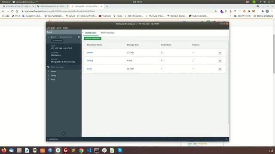
Task: Switch to the Performance tab
Action: [x=108, y=33]
